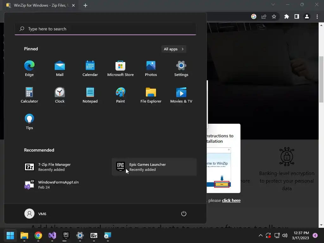This screenshot has width=324, height=243.
Task: Follow the 'click here' link on WinZip page
Action: coord(231,200)
